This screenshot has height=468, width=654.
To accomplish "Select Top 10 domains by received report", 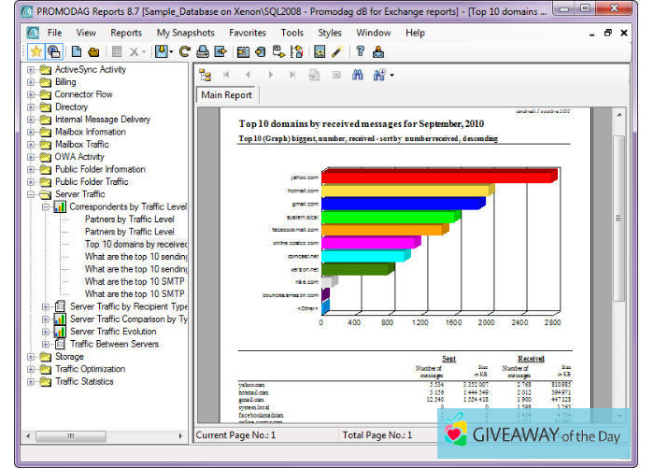I will tap(136, 244).
